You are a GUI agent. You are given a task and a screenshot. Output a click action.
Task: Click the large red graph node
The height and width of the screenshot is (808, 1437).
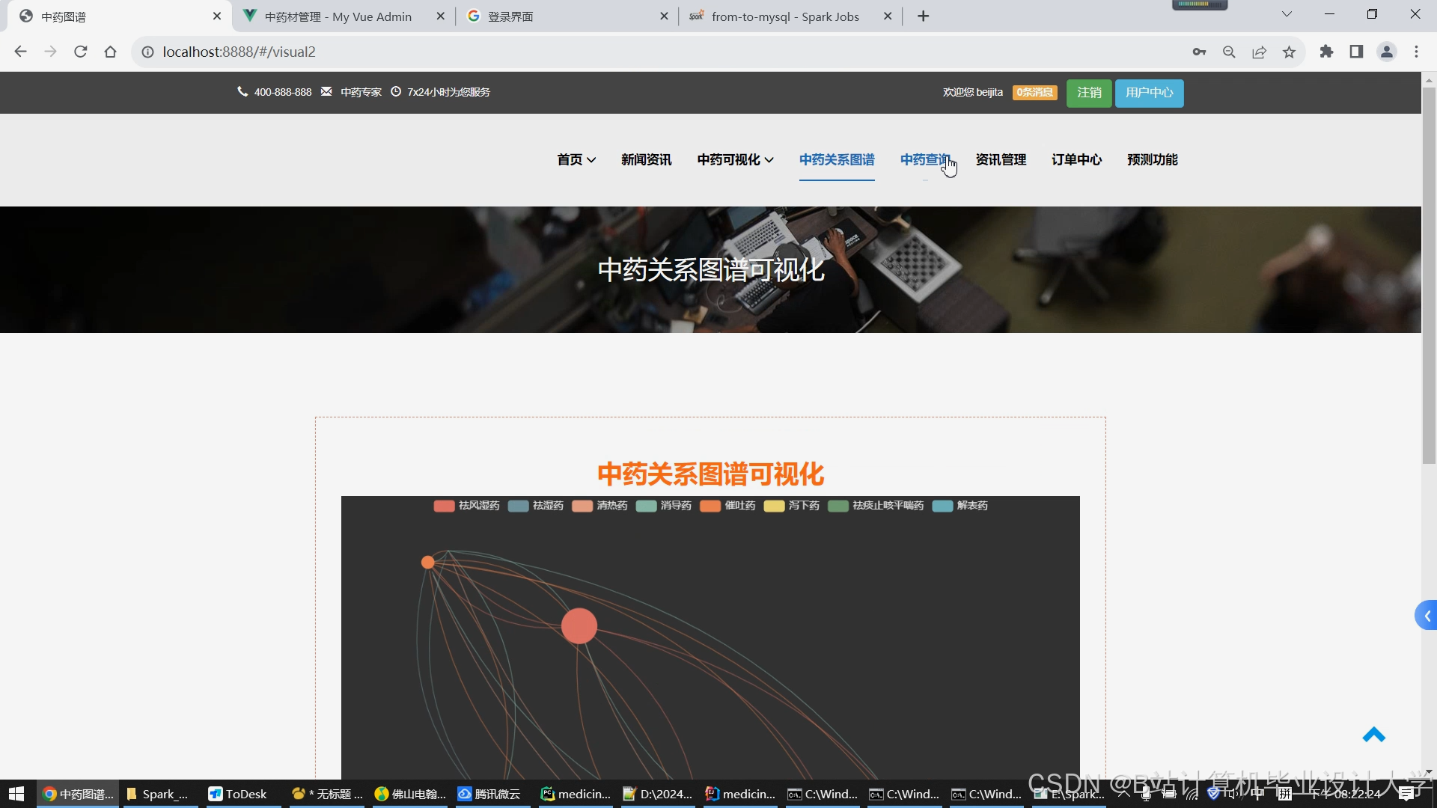tap(579, 626)
